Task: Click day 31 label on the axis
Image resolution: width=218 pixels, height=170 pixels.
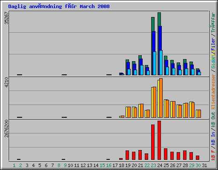Action: (x=204, y=165)
